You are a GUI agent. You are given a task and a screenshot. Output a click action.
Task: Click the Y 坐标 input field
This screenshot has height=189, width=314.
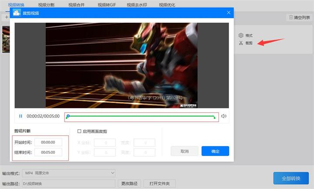click(x=105, y=152)
